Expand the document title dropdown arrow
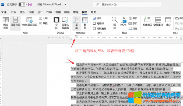This screenshot has height=106, width=183. tap(65, 5)
